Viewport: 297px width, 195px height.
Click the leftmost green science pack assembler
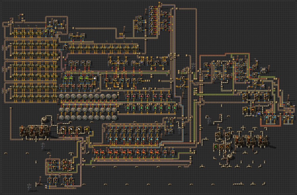click(x=128, y=108)
